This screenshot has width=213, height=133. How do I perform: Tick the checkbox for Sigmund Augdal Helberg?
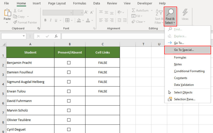[x=69, y=82]
